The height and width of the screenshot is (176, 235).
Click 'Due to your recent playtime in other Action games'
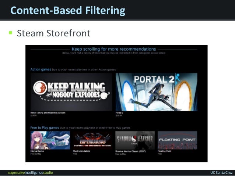(84, 70)
